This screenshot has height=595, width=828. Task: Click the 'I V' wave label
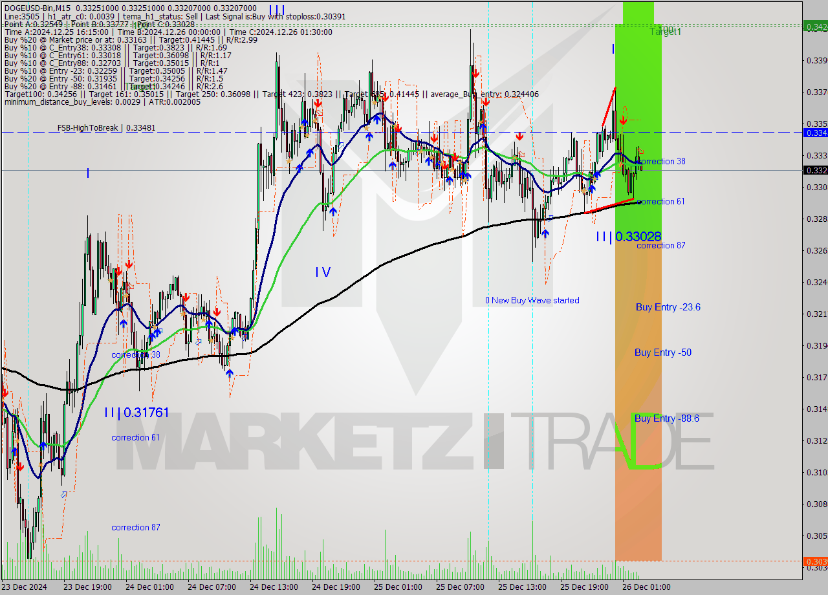(323, 272)
